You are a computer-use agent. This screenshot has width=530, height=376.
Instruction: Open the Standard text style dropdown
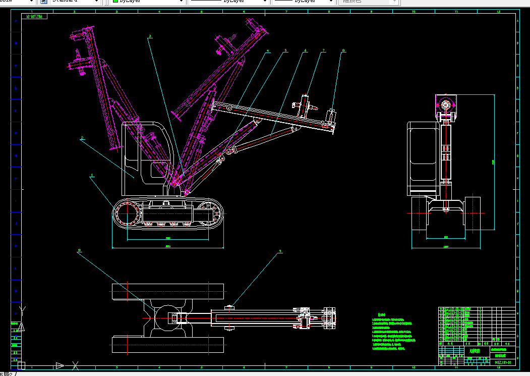click(x=75, y=2)
